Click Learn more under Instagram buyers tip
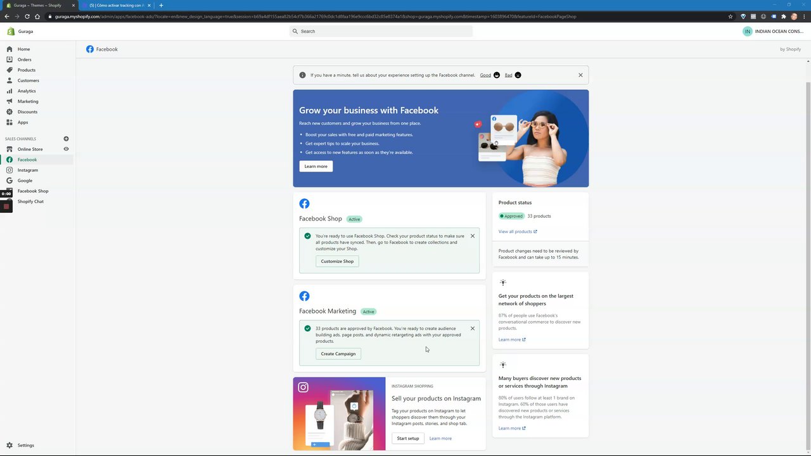This screenshot has width=811, height=456. (512, 428)
